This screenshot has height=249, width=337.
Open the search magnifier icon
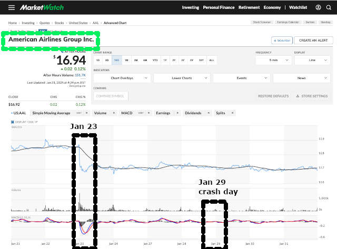point(329,7)
